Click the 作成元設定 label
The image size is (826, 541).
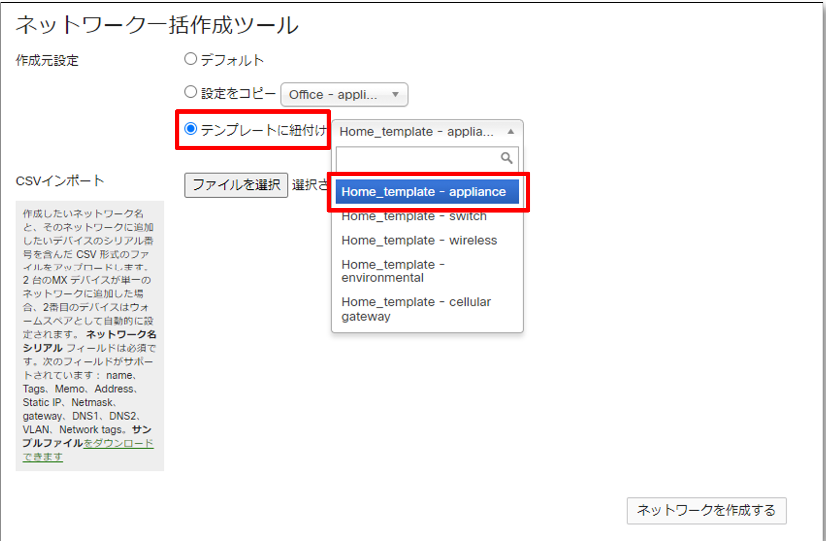(47, 61)
